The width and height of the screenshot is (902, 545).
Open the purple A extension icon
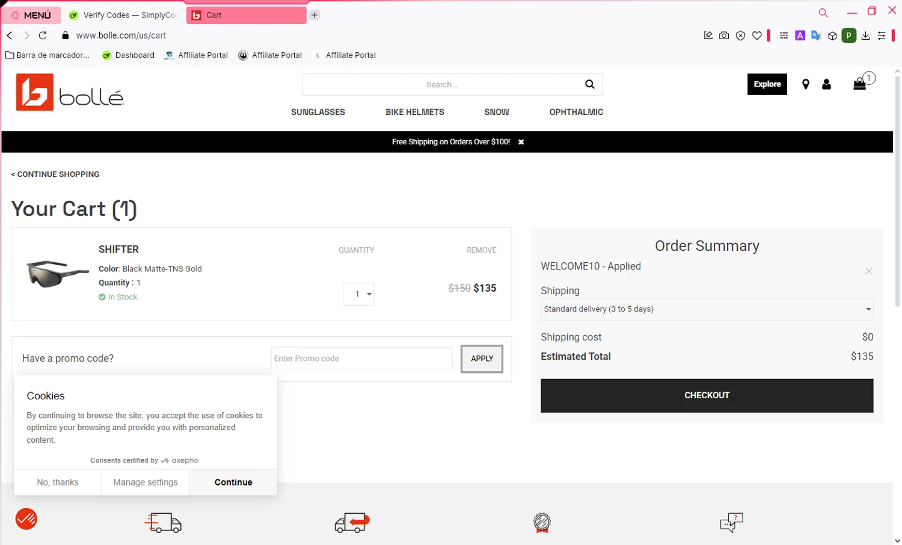click(800, 35)
